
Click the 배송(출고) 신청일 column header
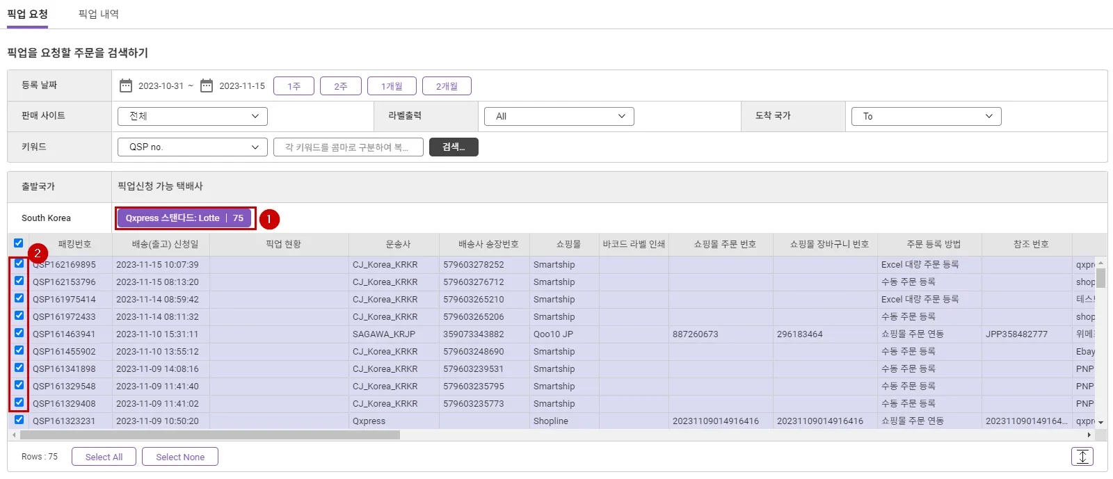click(165, 244)
